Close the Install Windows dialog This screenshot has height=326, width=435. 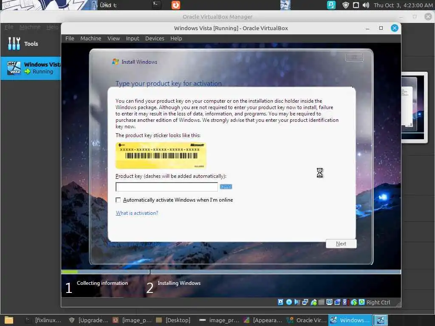tap(354, 57)
